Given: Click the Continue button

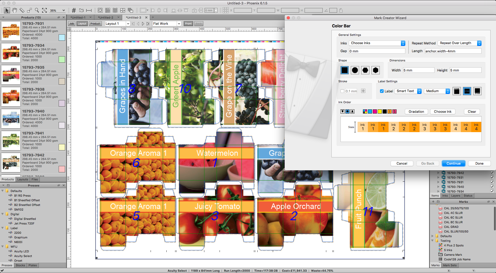Looking at the screenshot, I should pos(454,163).
